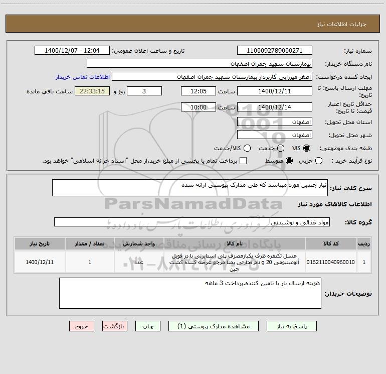
Task: Tick the اسناد خزانه اسلامی payment checkbox
Action: (x=243, y=161)
